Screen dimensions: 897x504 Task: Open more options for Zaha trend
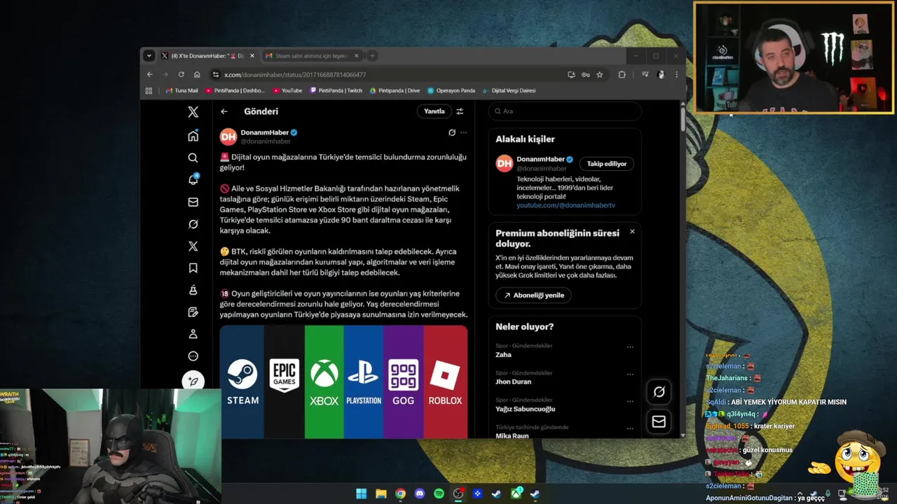(630, 347)
